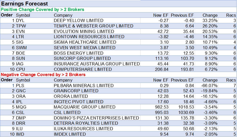Click the Previous EF header in positive table
Viewport: 237px width, 137px height.
coord(182,15)
